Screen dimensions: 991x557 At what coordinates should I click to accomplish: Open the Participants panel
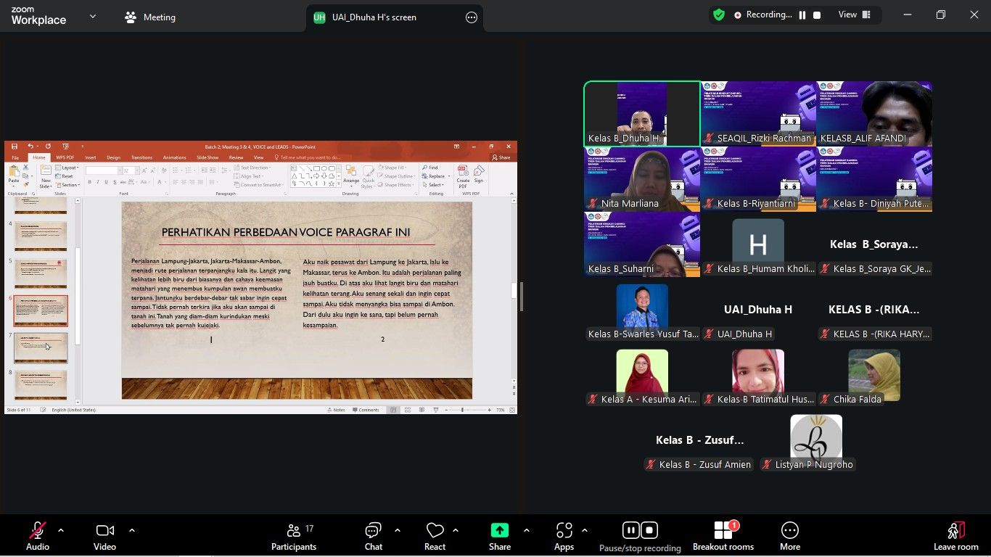click(x=293, y=537)
